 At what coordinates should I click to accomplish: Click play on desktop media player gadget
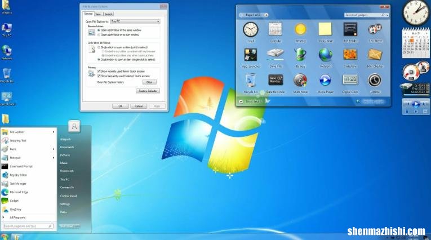[x=416, y=104]
